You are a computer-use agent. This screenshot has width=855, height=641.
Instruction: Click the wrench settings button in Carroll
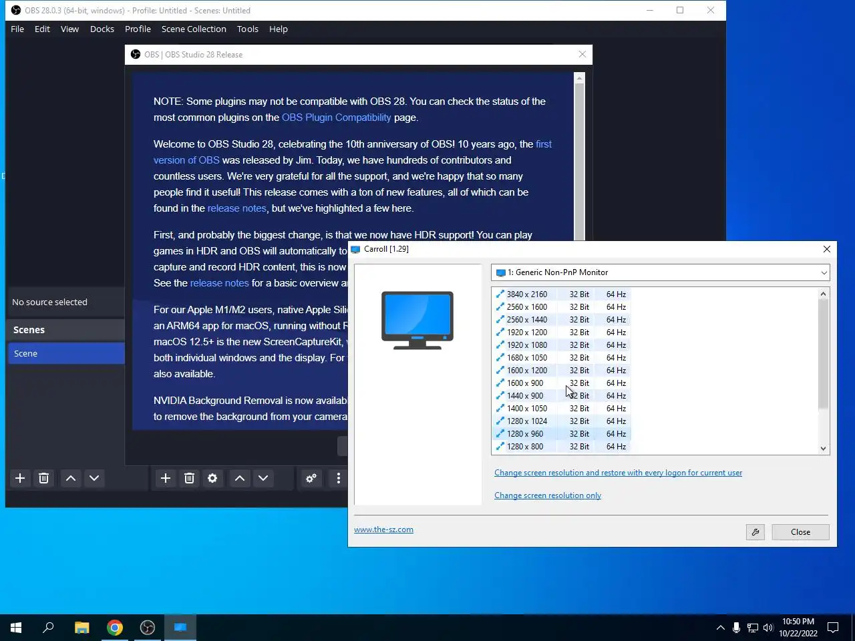pyautogui.click(x=755, y=532)
